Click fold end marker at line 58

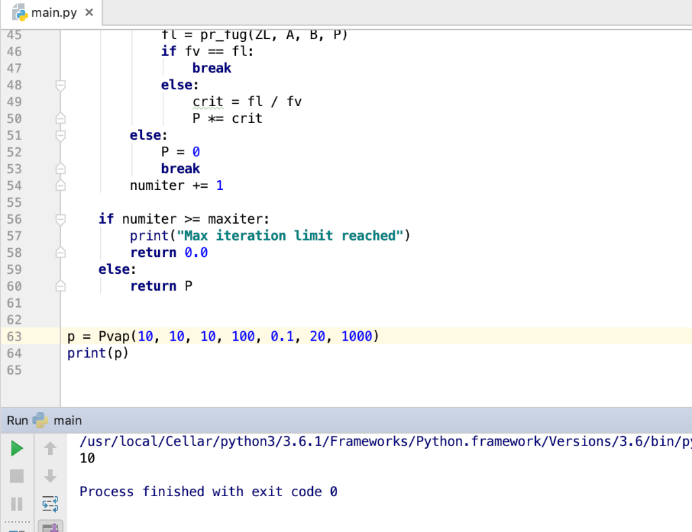pos(61,253)
